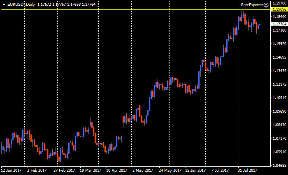Viewport: 288px width, 175px height.
Task: Click the OHLC values 1.17672 1.17767 1.17658 1.17764
Action: 67,5
